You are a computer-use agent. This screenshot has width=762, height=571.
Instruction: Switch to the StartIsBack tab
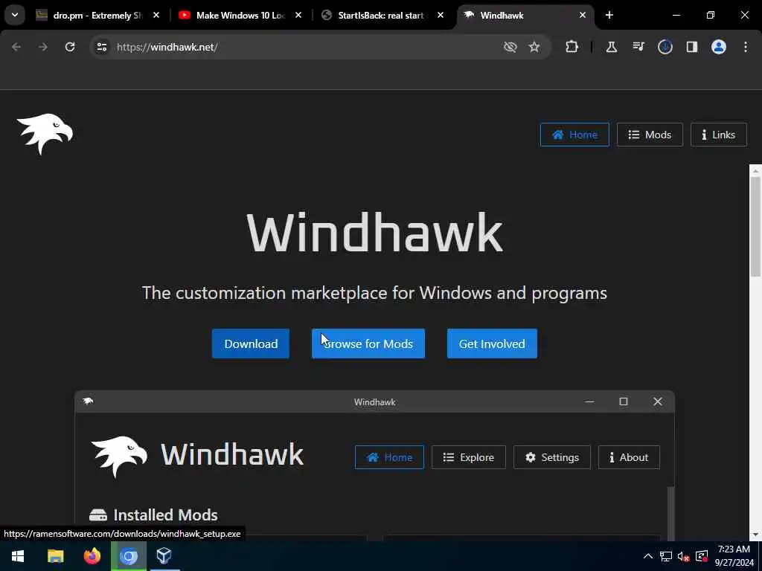click(x=380, y=16)
